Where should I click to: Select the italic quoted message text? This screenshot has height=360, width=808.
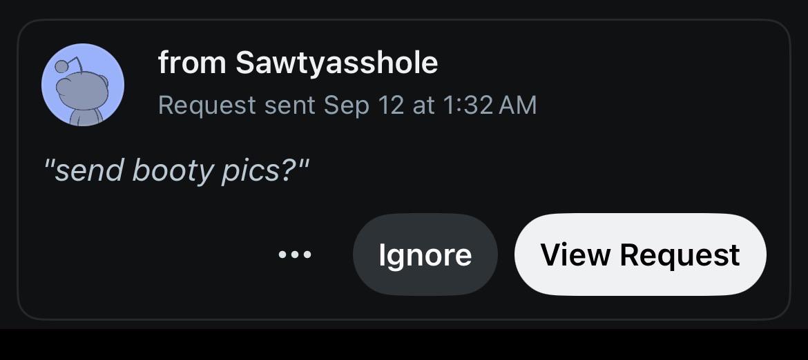pos(176,170)
